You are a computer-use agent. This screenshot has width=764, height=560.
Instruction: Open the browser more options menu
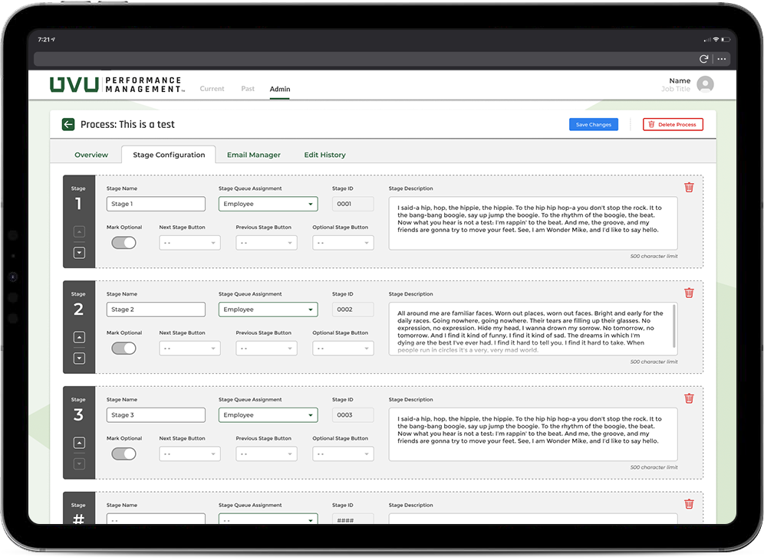point(722,59)
